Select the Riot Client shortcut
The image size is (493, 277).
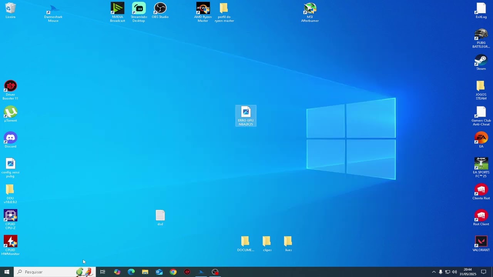(x=481, y=218)
